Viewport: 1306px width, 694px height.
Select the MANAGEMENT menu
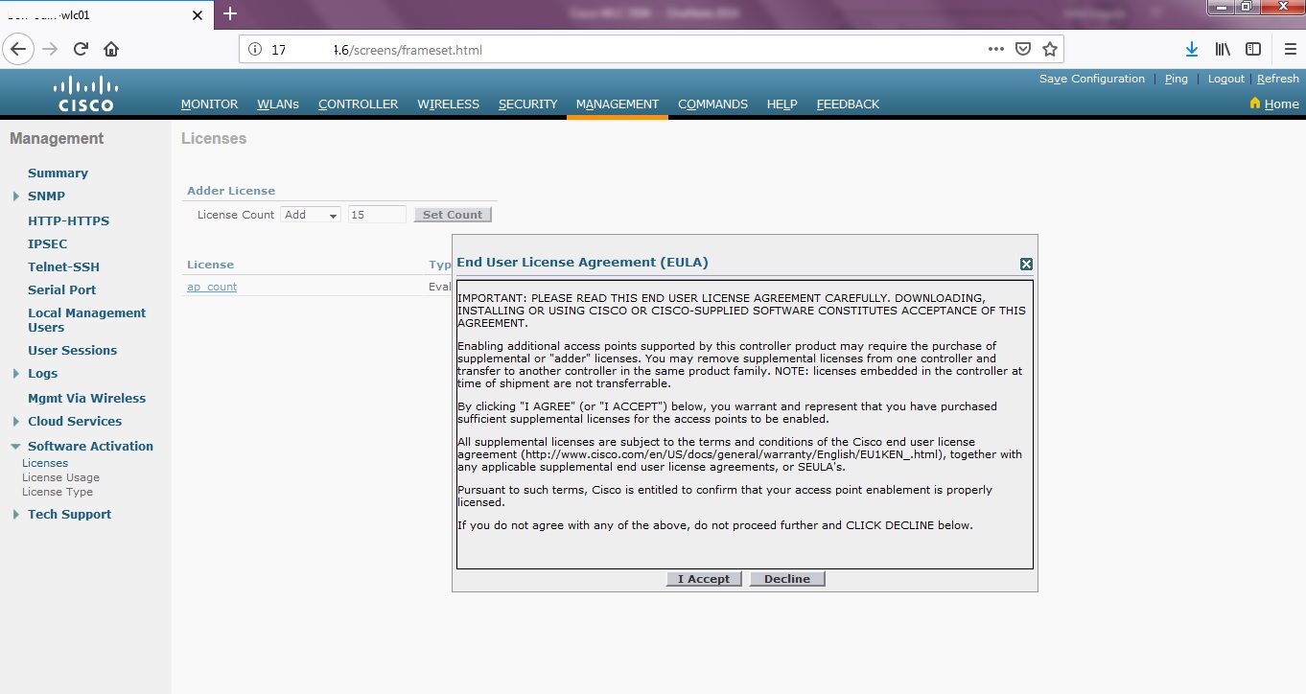point(618,104)
